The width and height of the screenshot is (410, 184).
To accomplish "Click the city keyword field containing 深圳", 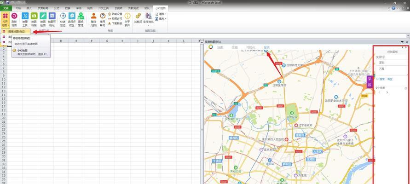I will pyautogui.click(x=391, y=63).
